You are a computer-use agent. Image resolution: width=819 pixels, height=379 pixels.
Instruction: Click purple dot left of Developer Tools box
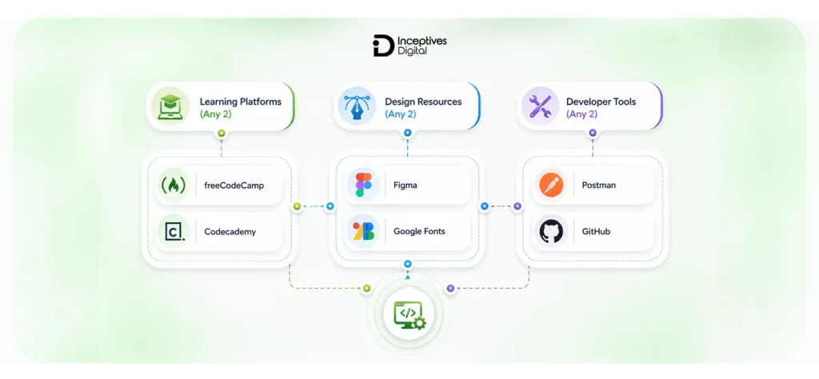(x=517, y=206)
